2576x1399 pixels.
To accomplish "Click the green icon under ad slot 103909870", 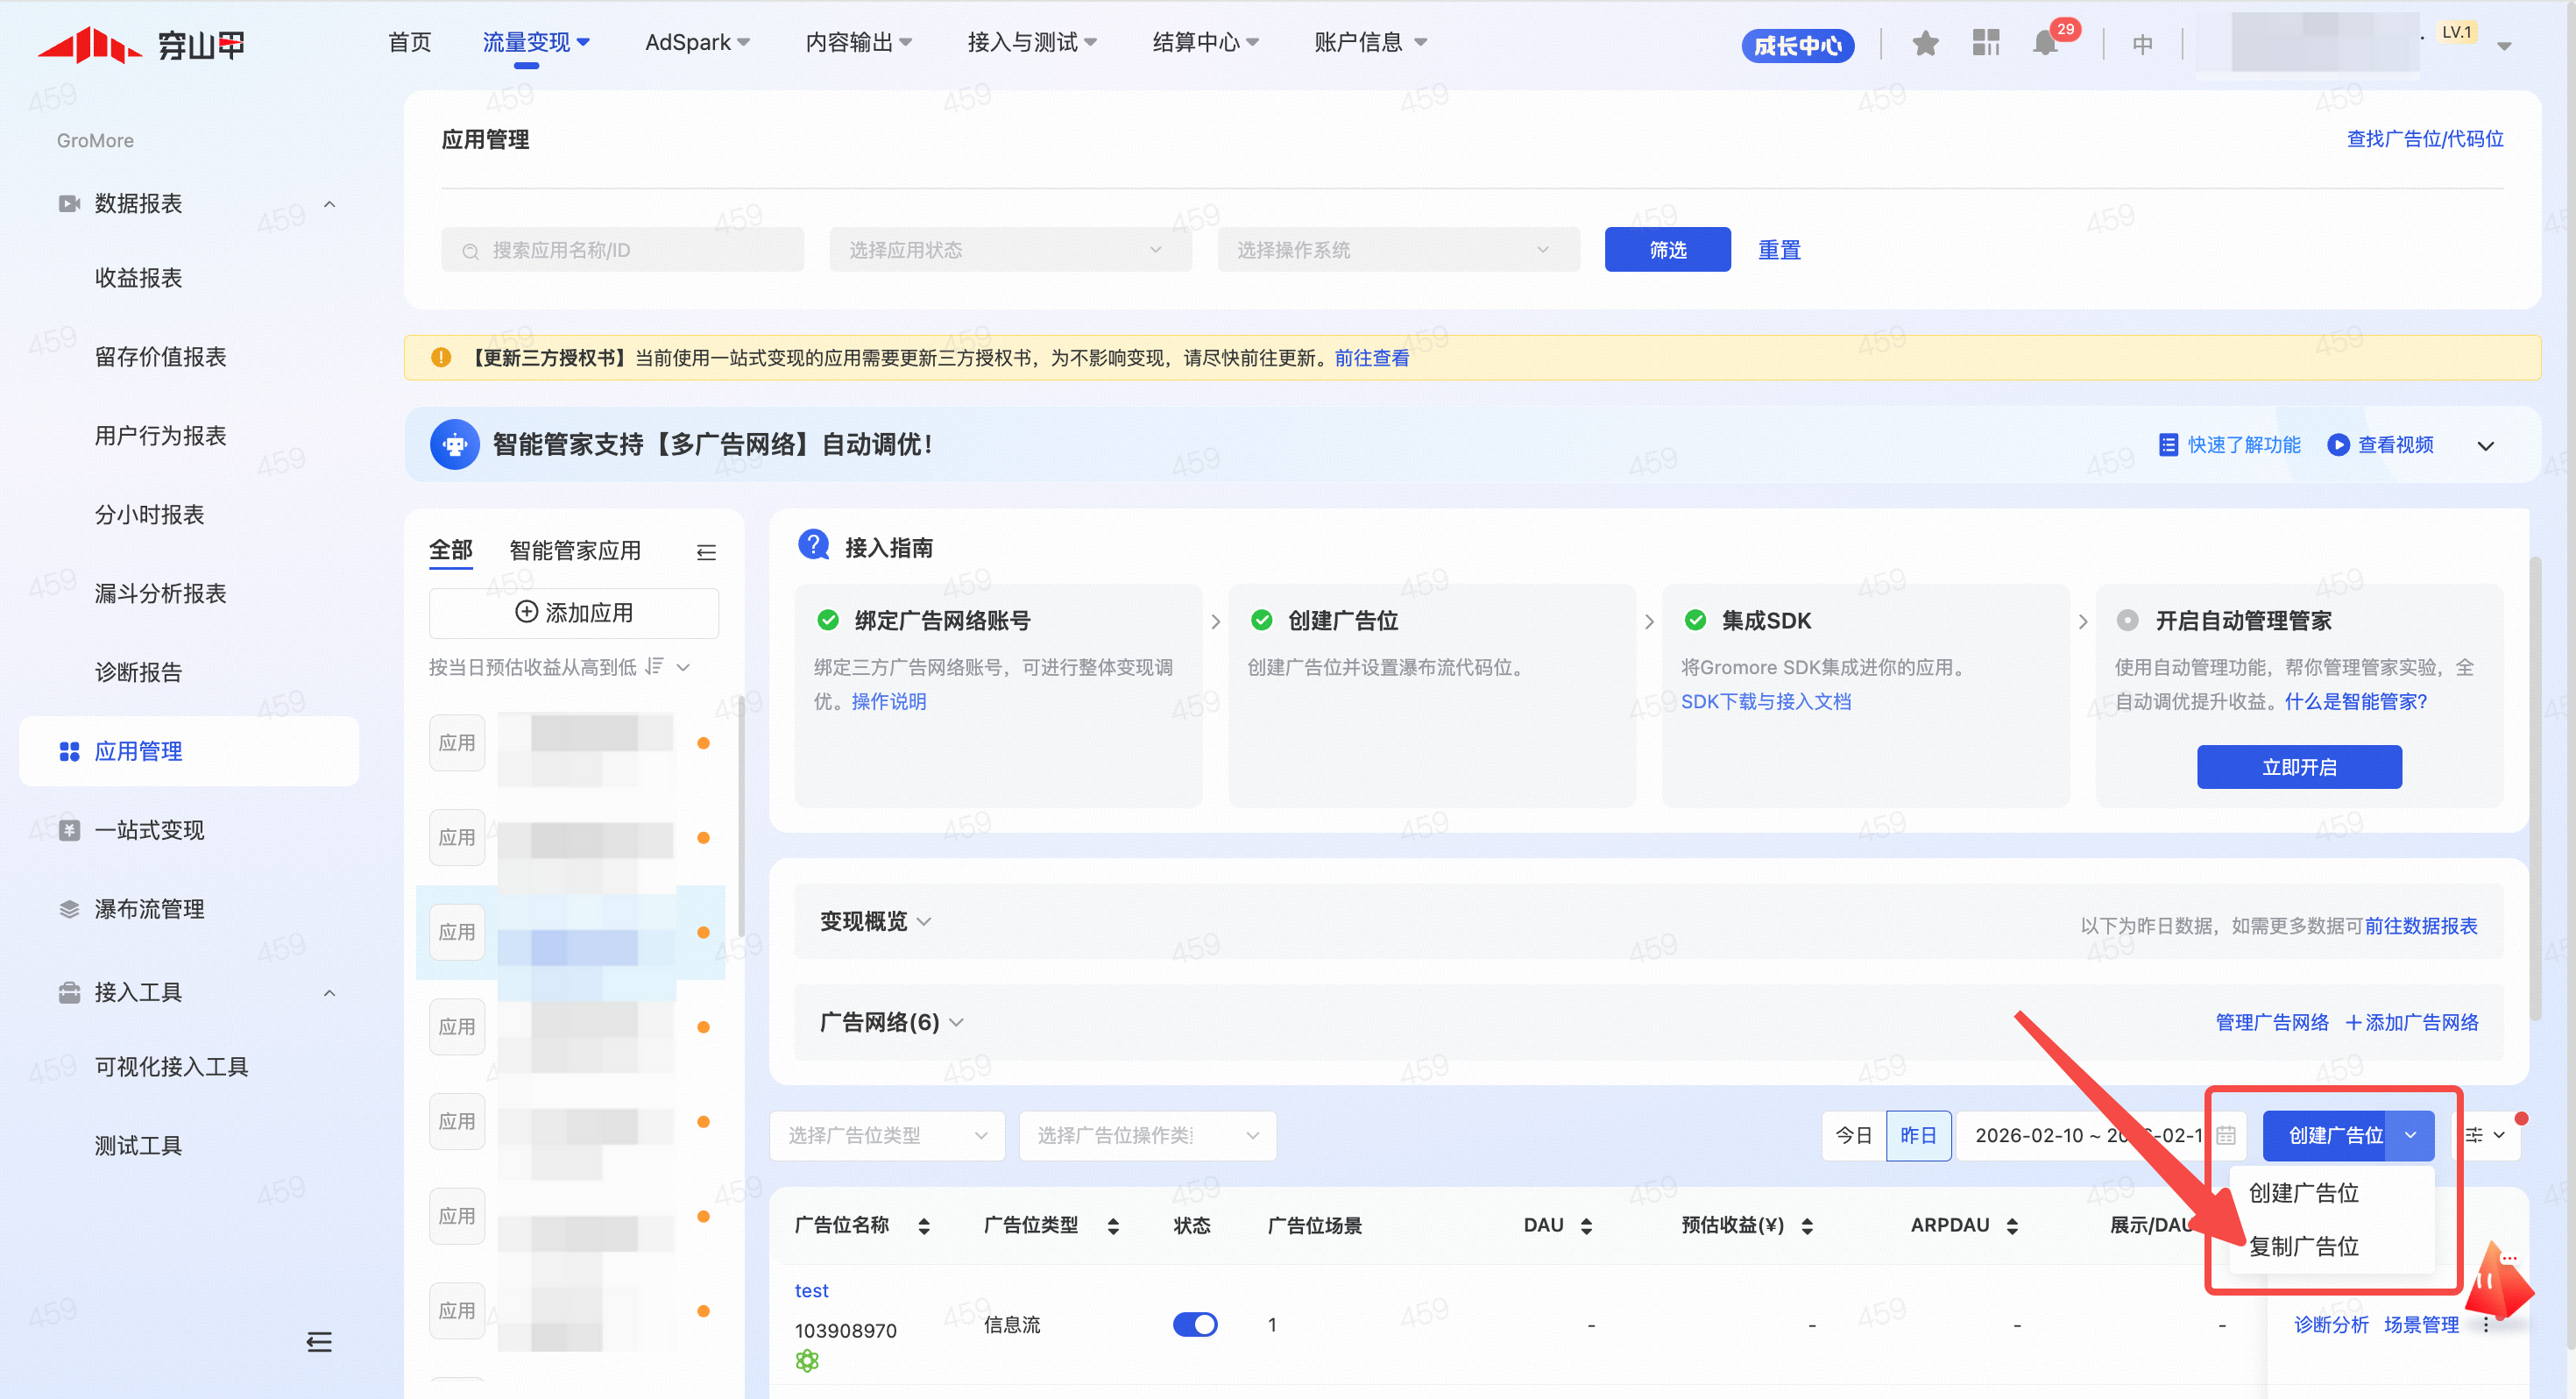I will click(807, 1360).
